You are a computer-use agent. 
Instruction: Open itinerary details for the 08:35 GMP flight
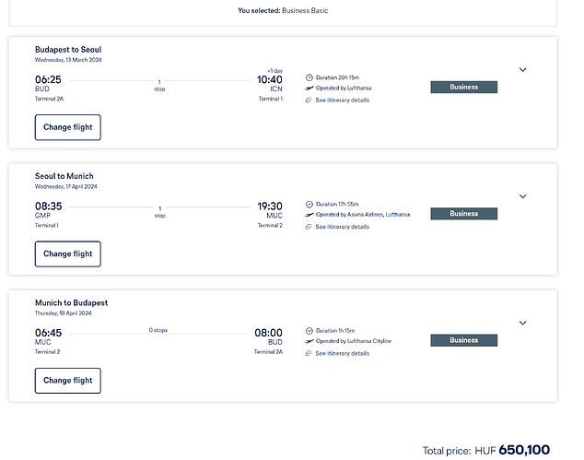pos(342,226)
